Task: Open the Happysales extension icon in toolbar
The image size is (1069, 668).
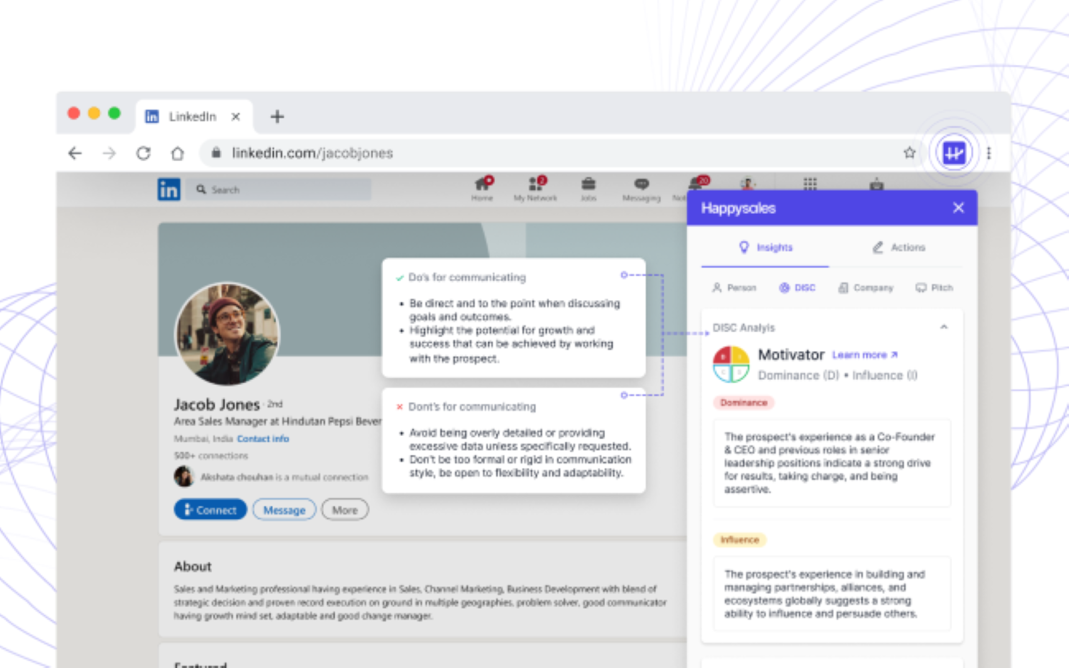Action: pos(954,153)
